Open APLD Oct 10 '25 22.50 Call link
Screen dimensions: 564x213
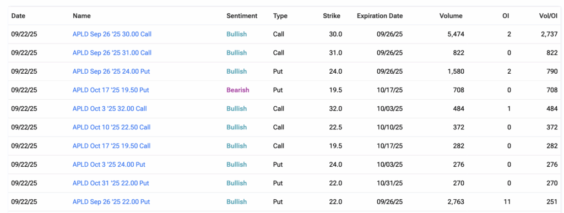click(111, 127)
